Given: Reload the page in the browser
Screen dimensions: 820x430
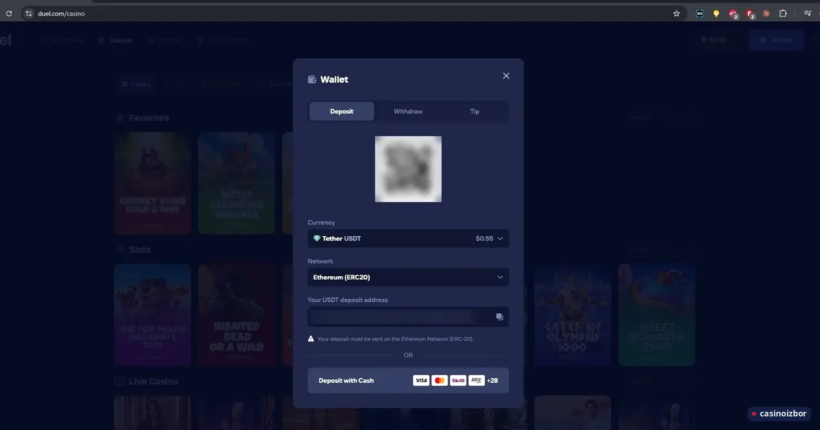Looking at the screenshot, I should click(x=9, y=13).
